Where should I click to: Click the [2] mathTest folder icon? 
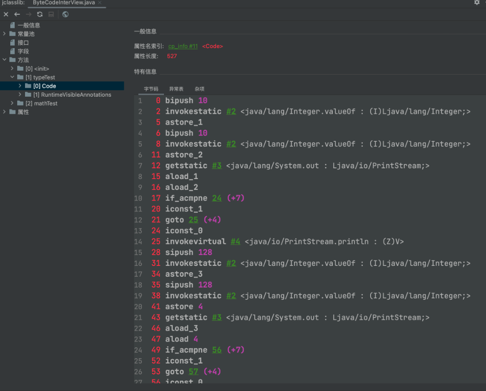coord(20,103)
